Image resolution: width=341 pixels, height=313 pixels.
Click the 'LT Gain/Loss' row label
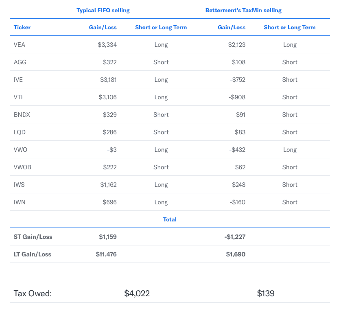[x=33, y=254]
